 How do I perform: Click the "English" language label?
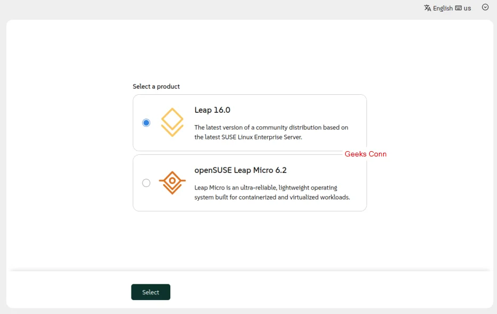[x=443, y=8]
